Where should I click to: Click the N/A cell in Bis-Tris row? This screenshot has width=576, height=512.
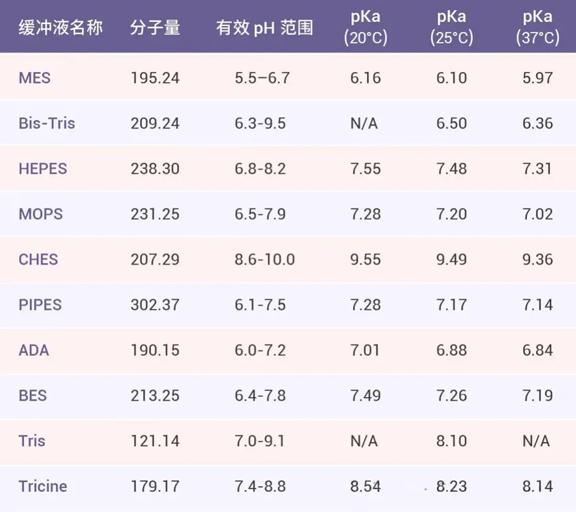pos(365,123)
